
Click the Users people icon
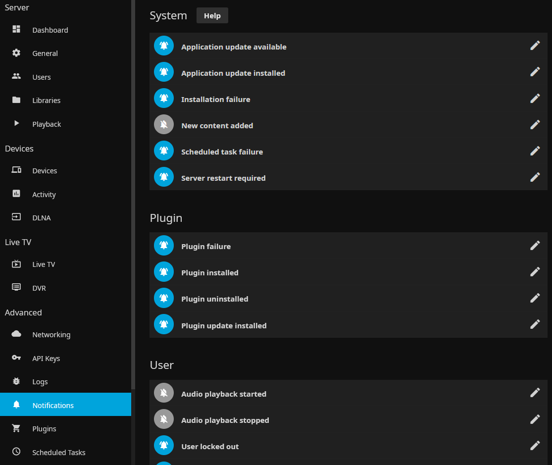16,77
